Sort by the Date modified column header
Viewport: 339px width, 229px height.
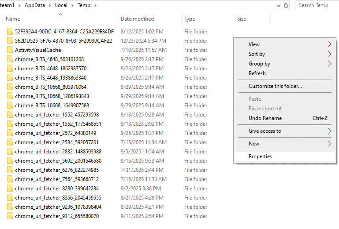coord(137,19)
